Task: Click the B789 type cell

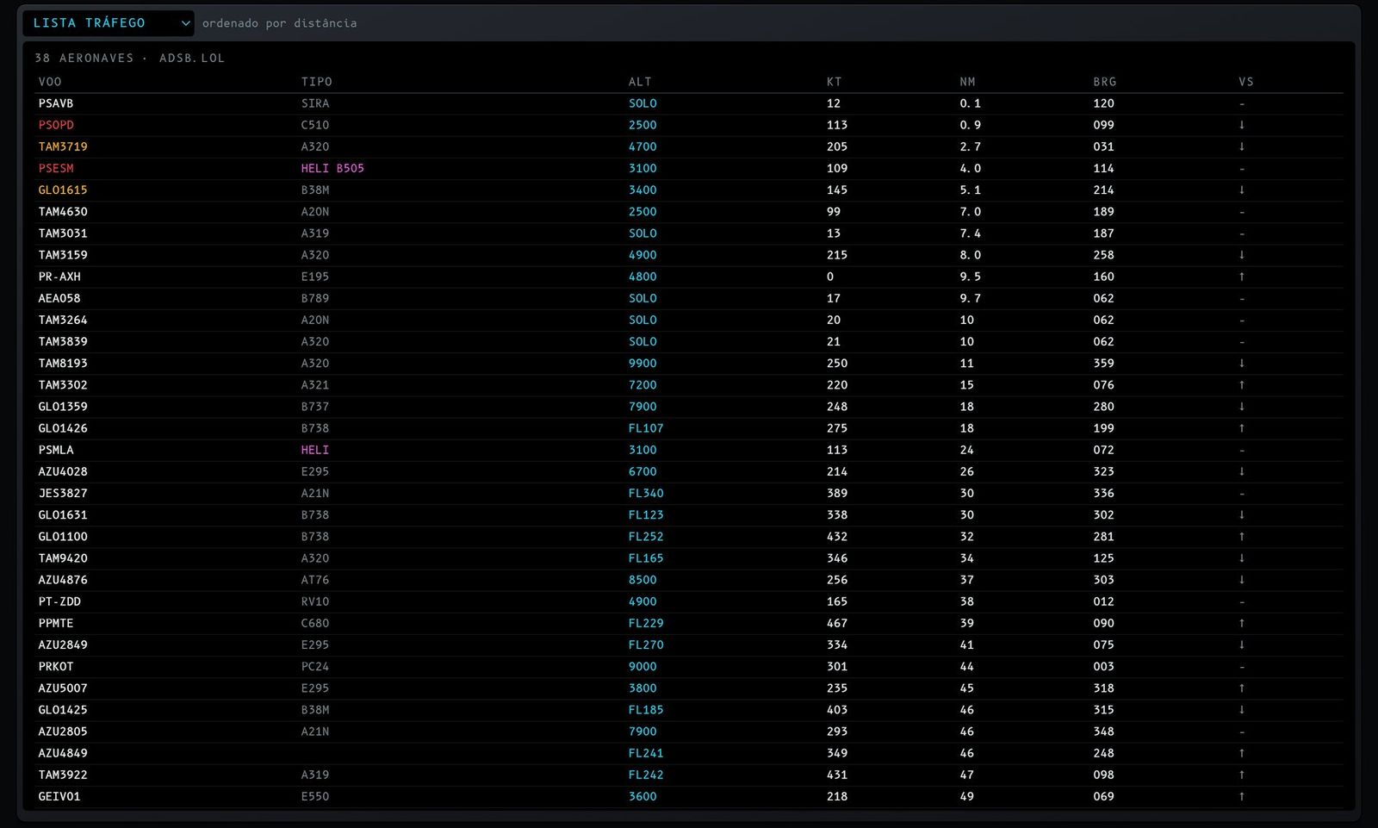Action: click(x=315, y=298)
